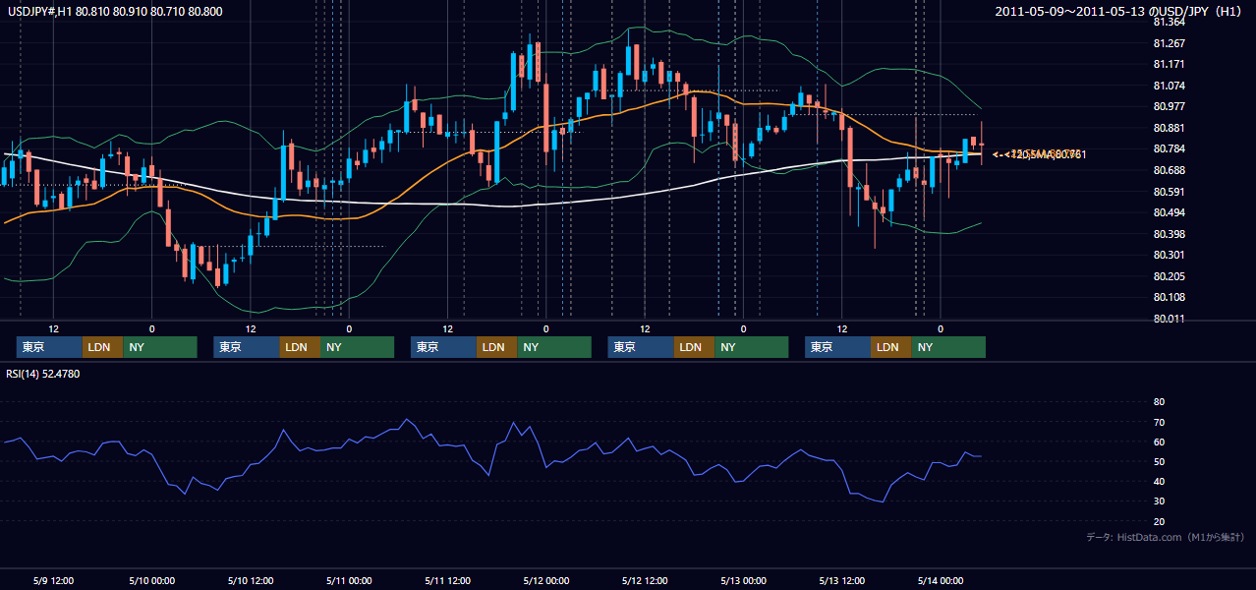Click the RSI 80 level label
Image resolution: width=1256 pixels, height=590 pixels.
tap(1159, 402)
